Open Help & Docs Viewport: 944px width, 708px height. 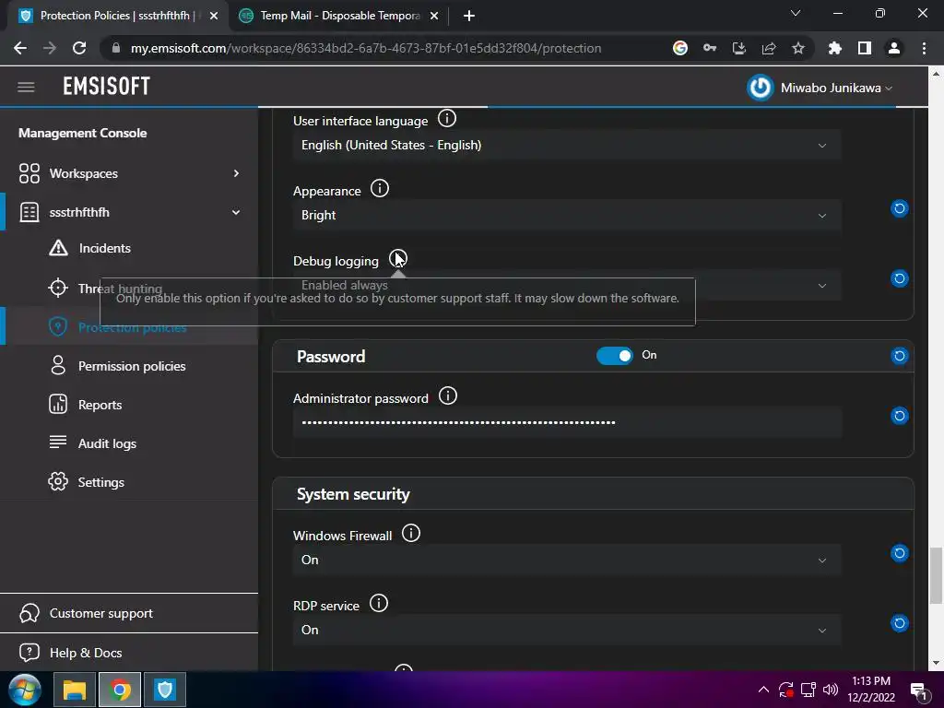click(86, 653)
